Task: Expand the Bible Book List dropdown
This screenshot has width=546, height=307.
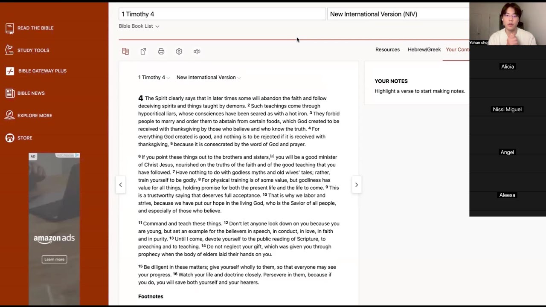Action: click(139, 26)
